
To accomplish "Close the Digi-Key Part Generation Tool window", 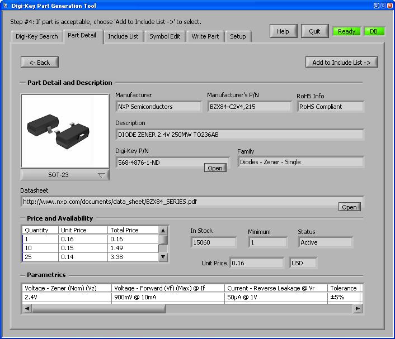I will pos(389,6).
